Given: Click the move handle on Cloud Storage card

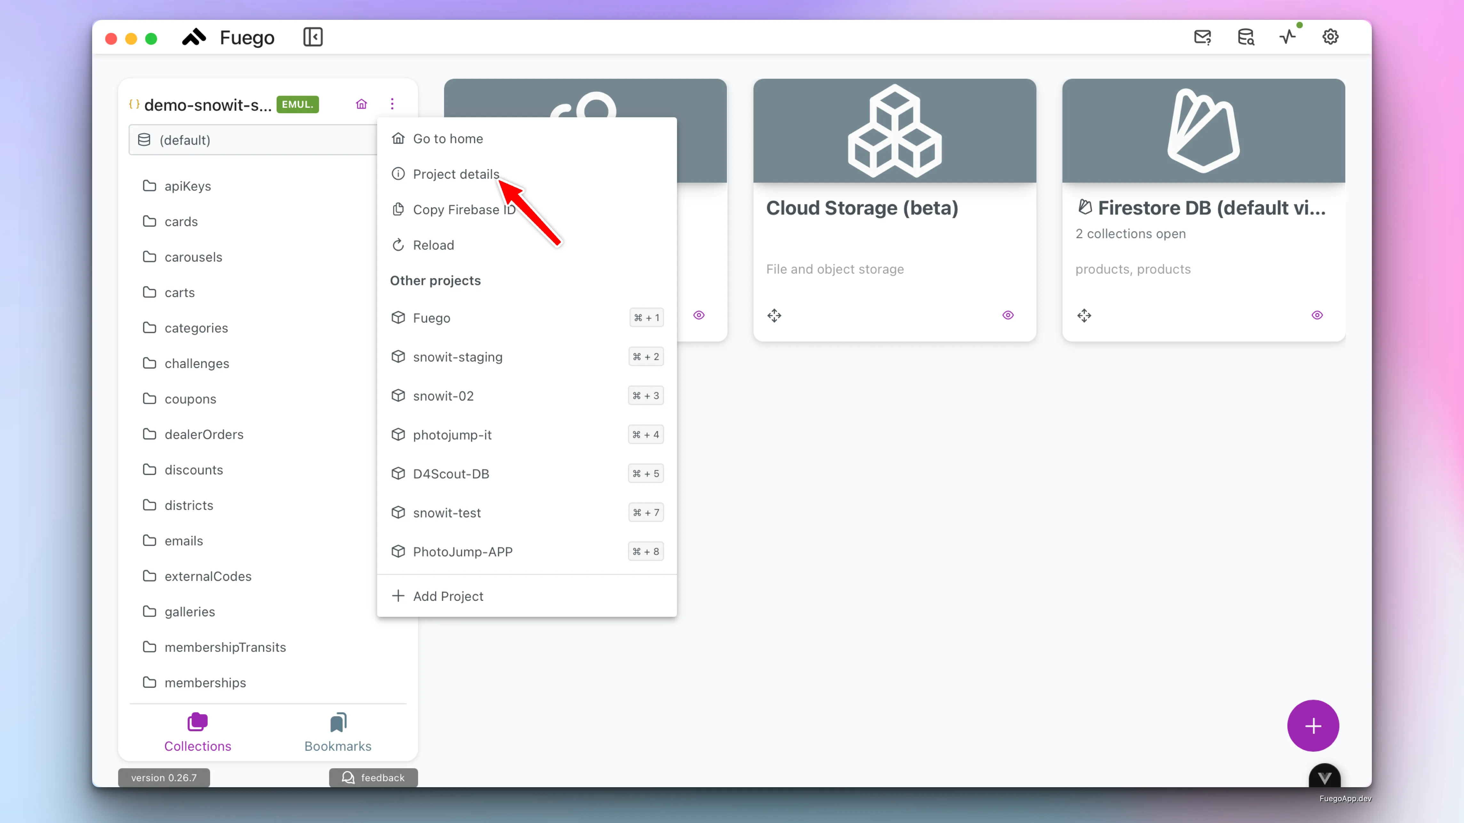Looking at the screenshot, I should (x=774, y=315).
